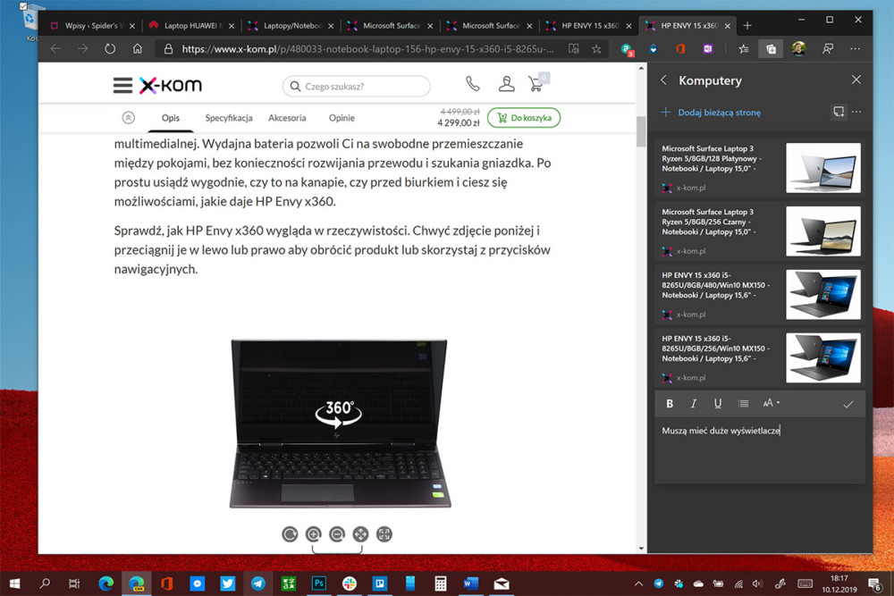Open collection more options menu

point(856,112)
